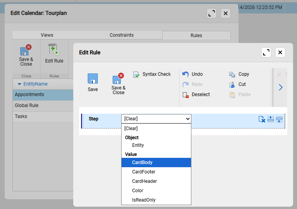Select the Global Rule row
Viewport: 297px width, 209px height.
tap(27, 105)
